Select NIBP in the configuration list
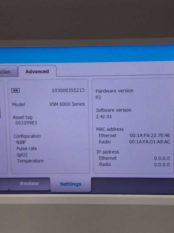Screen dimensions: 174x233 click(x=21, y=142)
